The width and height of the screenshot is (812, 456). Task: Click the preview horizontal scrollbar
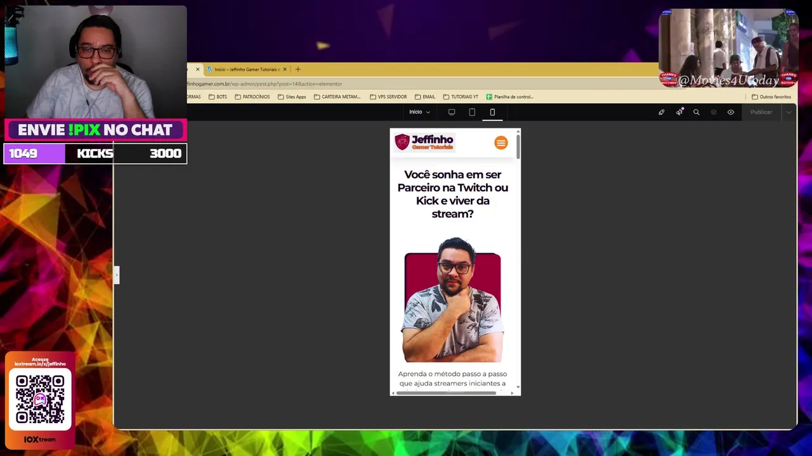pyautogui.click(x=447, y=393)
